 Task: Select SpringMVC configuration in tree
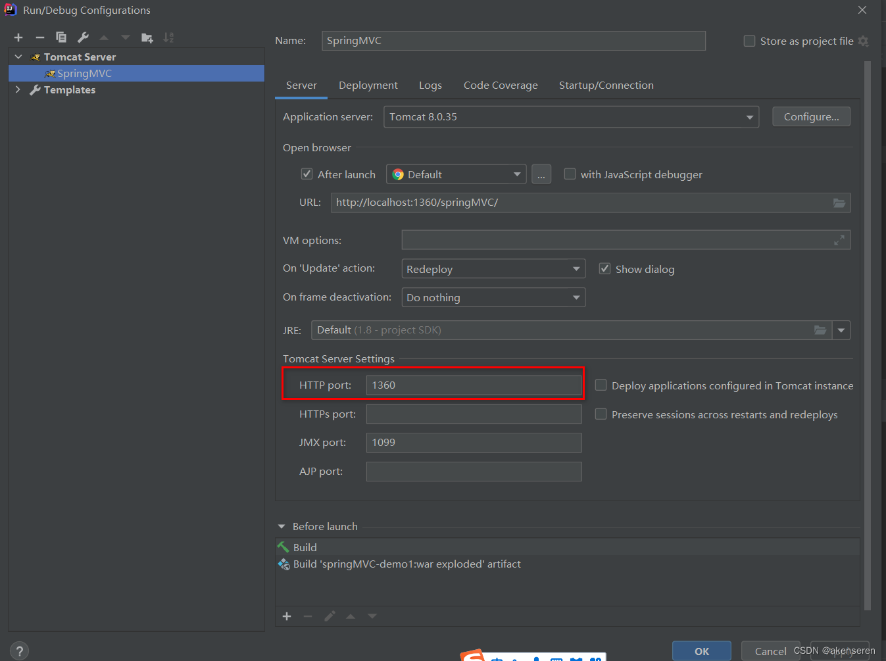136,73
